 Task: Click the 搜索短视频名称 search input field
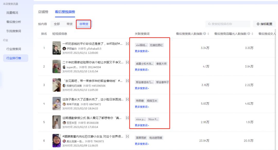[228, 24]
